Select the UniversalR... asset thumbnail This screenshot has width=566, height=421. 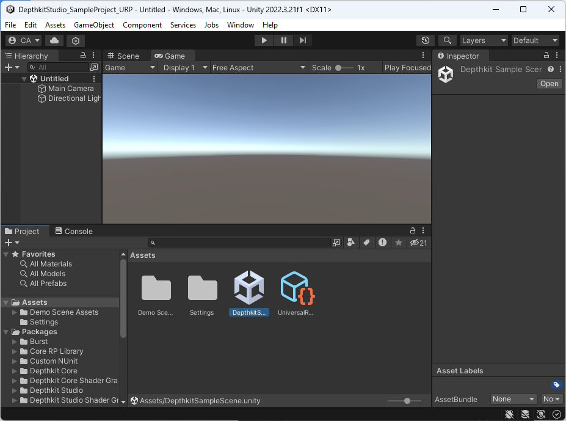coord(296,288)
